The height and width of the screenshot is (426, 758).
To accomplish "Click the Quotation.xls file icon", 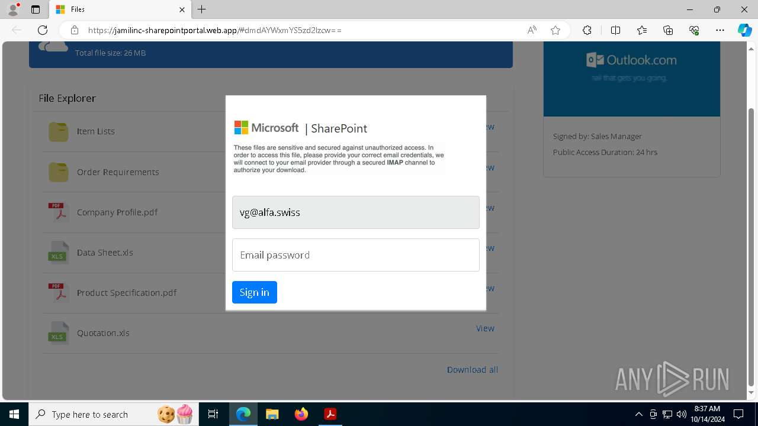I will tap(59, 333).
